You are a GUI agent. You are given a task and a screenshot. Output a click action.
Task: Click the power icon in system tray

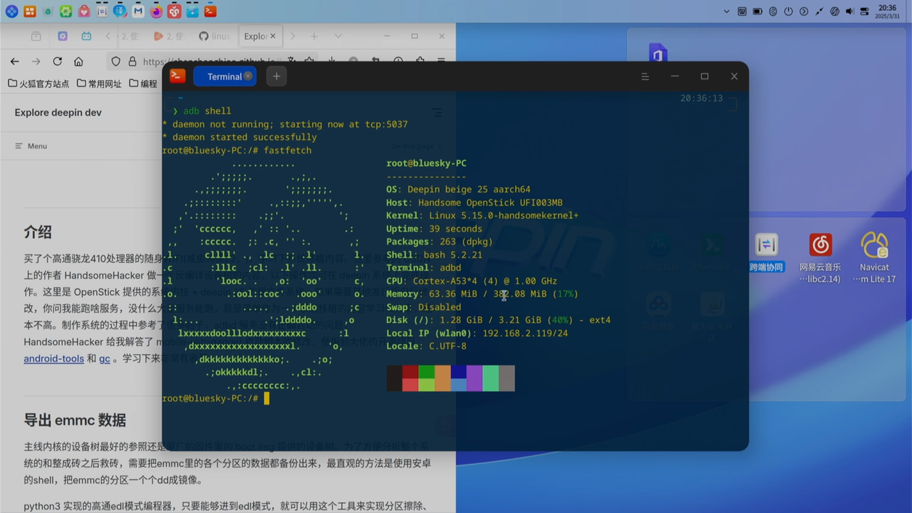tap(788, 11)
